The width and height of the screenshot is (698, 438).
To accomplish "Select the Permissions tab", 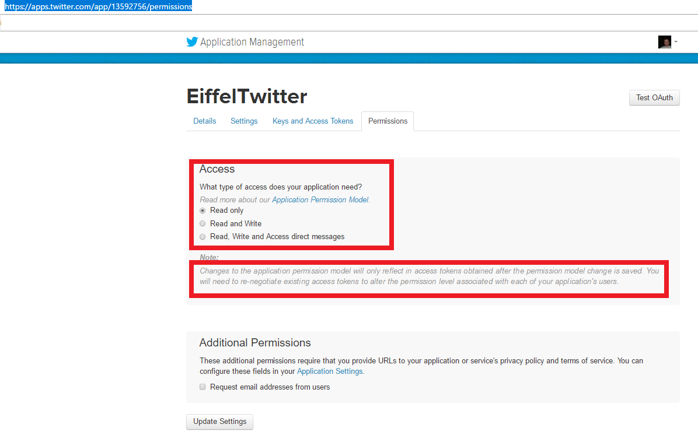I will tap(388, 121).
